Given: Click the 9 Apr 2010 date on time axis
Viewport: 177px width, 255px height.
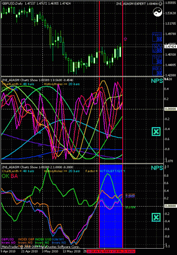Looking at the screenshot, I should click(x=8, y=252).
